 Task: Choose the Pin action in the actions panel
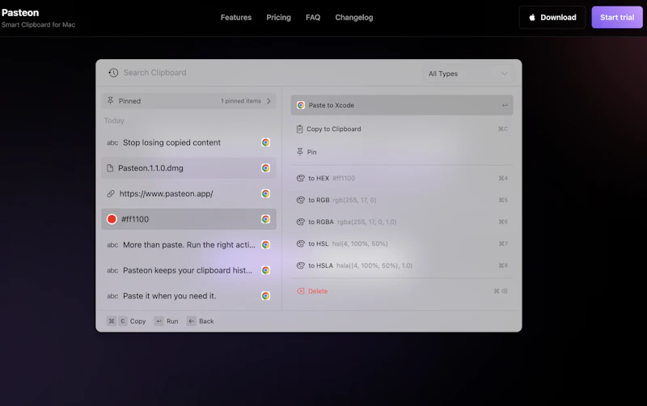coord(402,152)
